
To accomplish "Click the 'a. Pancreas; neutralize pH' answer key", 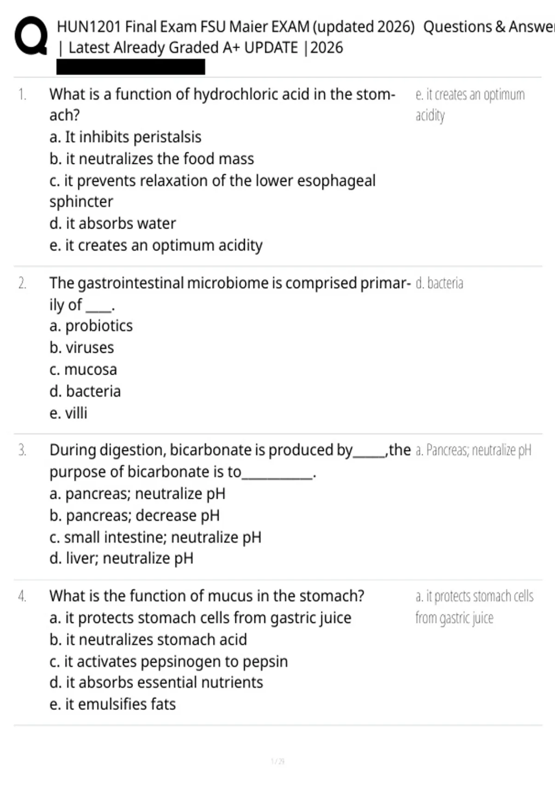I will pos(474,450).
